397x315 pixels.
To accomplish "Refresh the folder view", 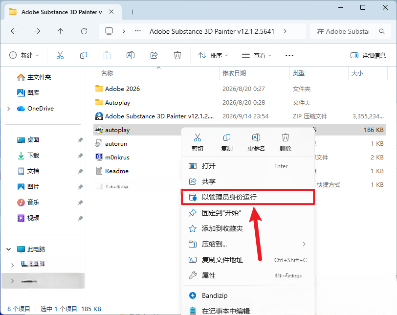I will 84,31.
